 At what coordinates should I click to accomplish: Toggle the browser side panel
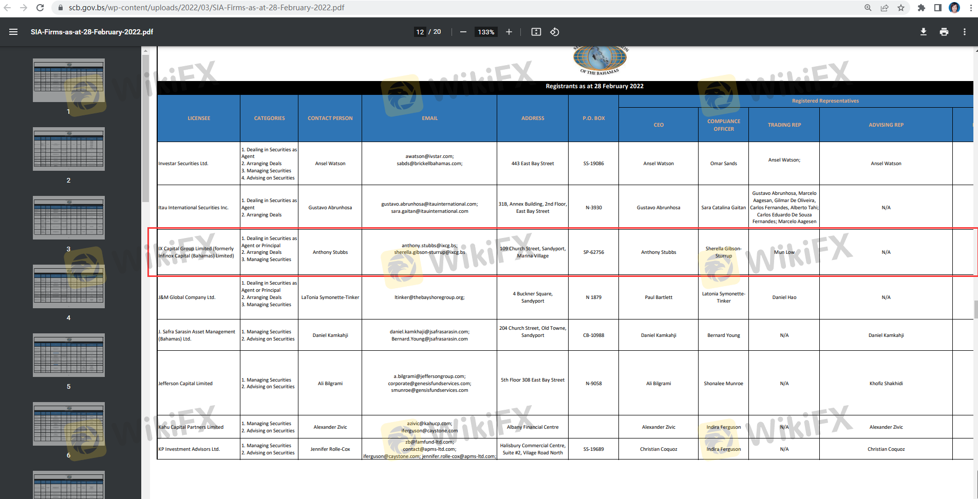[x=937, y=8]
